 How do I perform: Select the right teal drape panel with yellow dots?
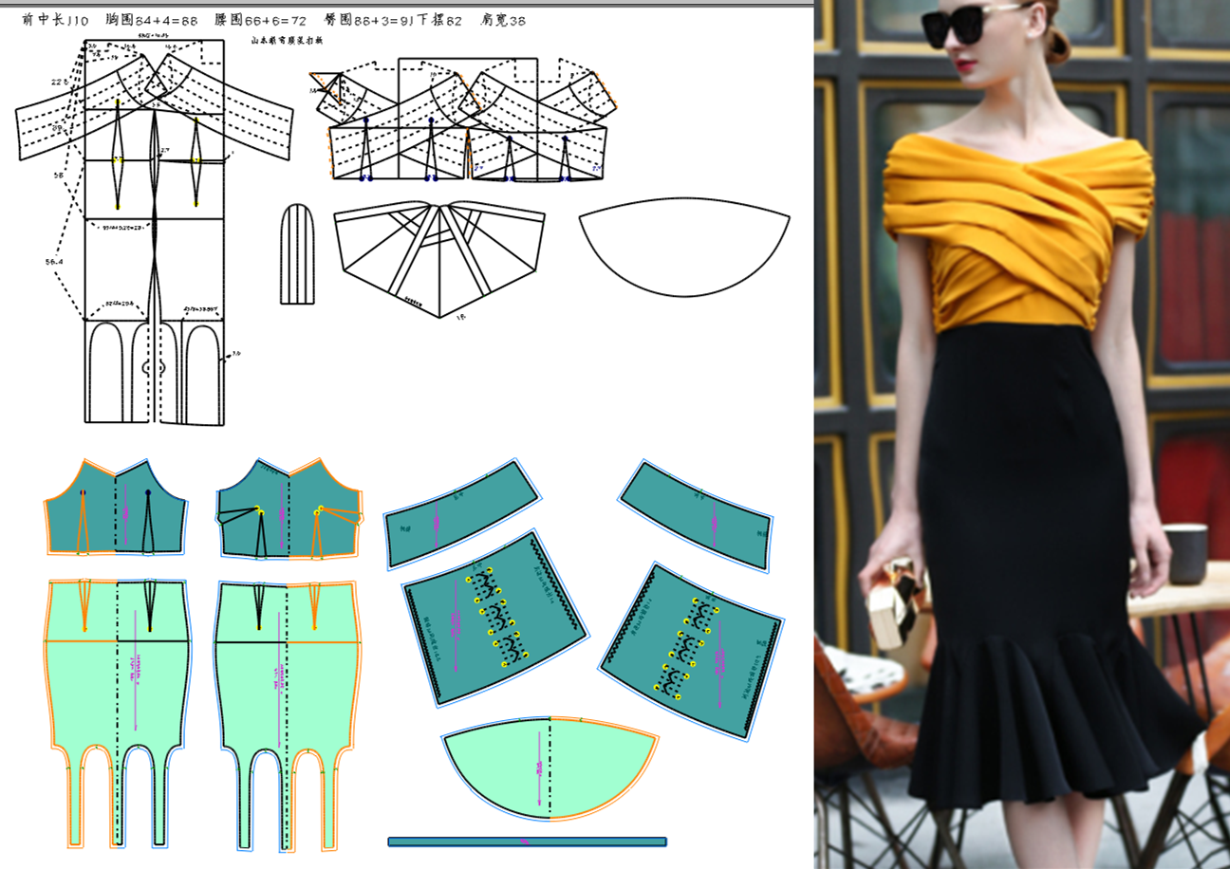click(693, 651)
